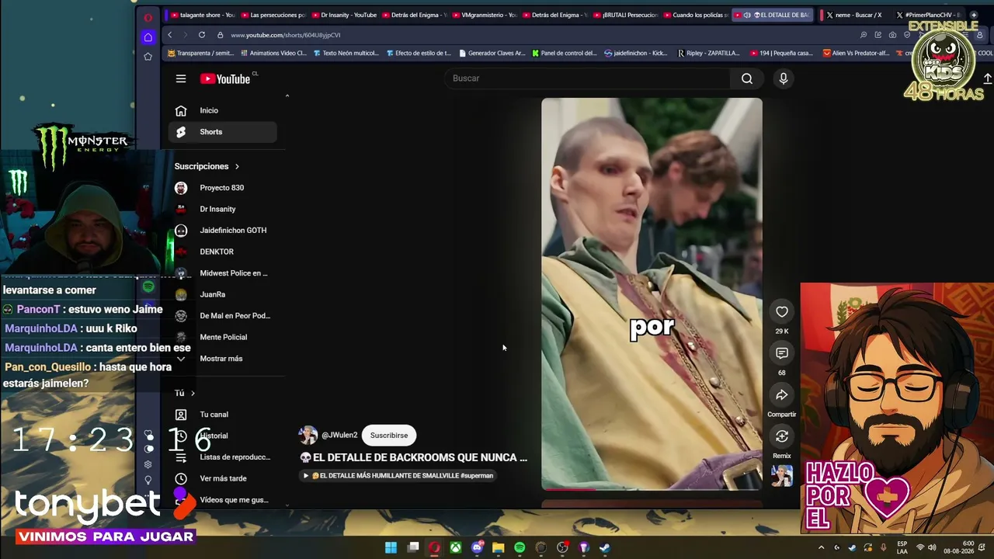
Task: Open the Generador Claves bookmark
Action: (x=492, y=54)
